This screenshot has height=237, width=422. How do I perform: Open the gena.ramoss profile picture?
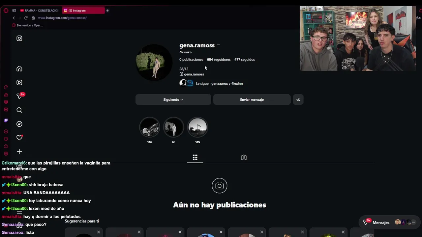click(x=154, y=63)
